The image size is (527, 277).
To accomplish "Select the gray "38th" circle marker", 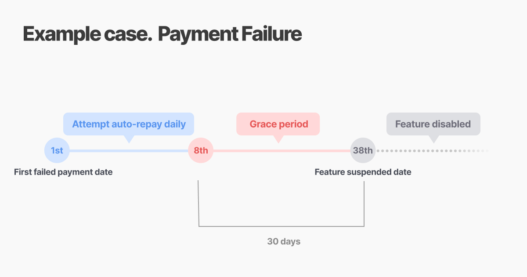I will pyautogui.click(x=363, y=150).
